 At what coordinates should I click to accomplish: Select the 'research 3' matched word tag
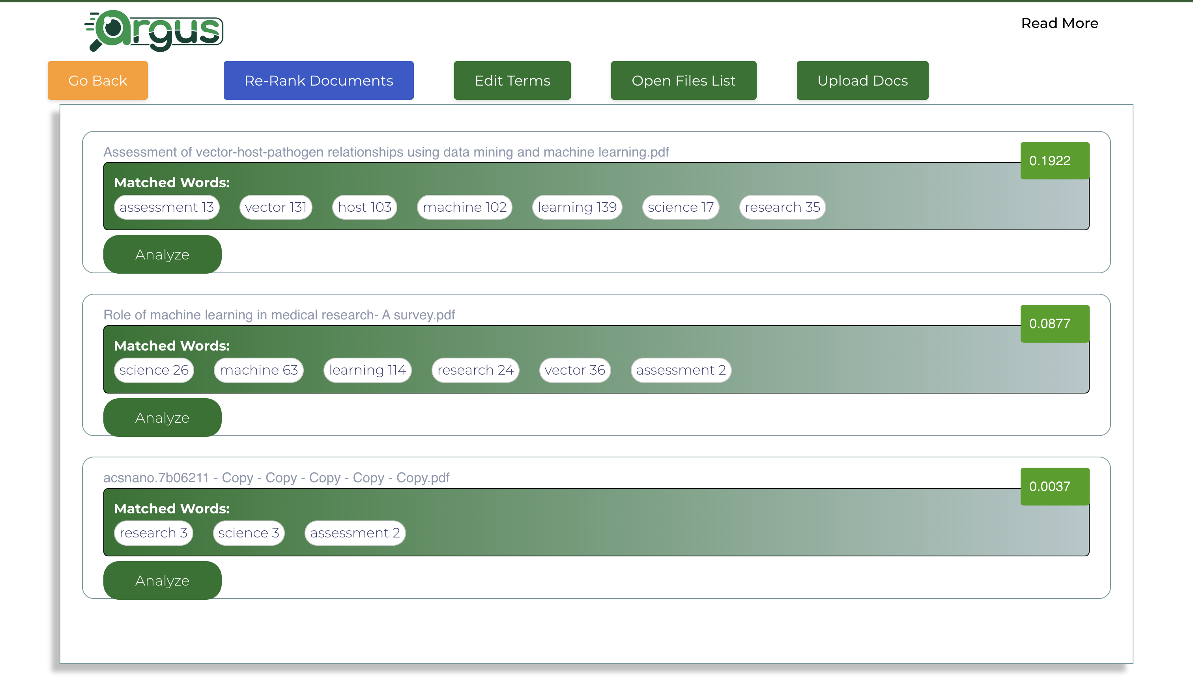tap(153, 533)
